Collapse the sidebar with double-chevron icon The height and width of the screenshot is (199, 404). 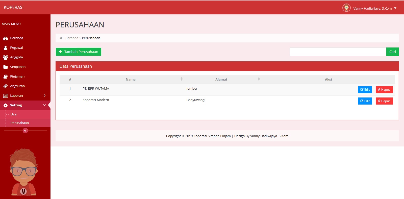point(25,131)
